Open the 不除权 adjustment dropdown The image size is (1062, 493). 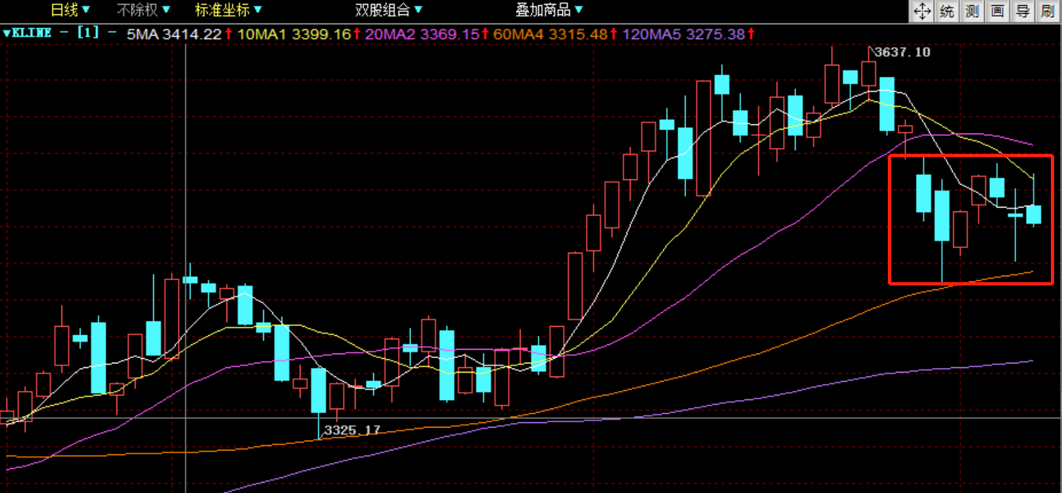point(143,10)
